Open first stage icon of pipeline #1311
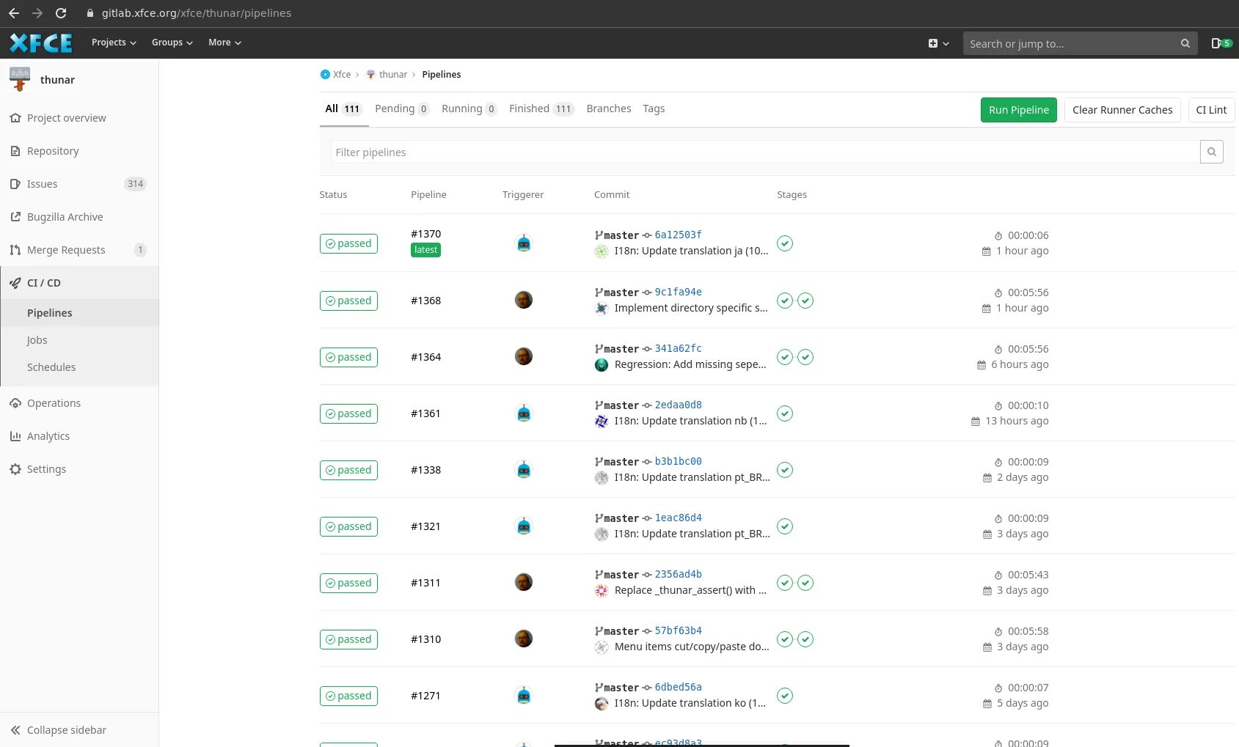Image resolution: width=1239 pixels, height=747 pixels. click(785, 583)
